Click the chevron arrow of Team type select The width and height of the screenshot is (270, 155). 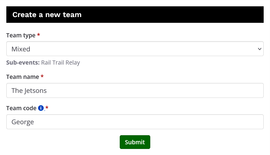259,49
